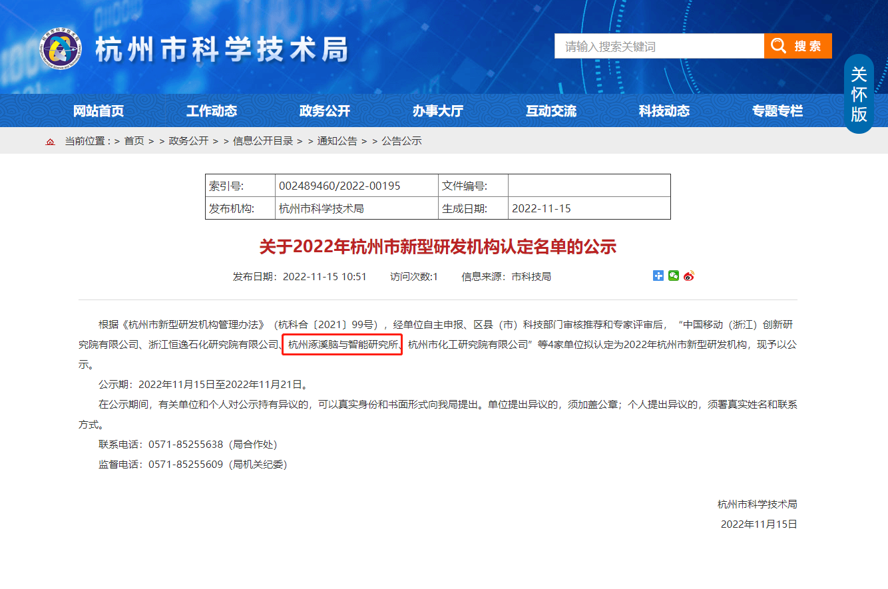Click the 监督电话 0571-85255609 line
888x589 pixels.
point(193,465)
